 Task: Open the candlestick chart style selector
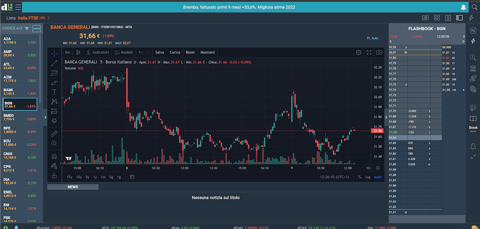(78, 52)
